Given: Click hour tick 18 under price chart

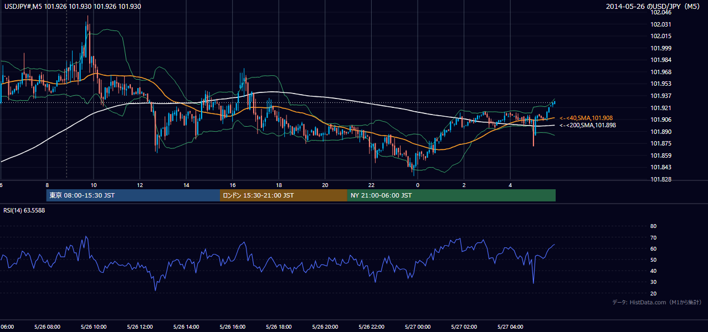Looking at the screenshot, I should point(279,185).
